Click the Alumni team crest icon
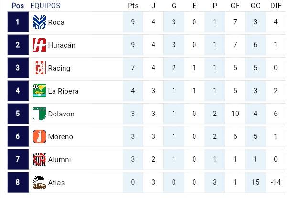293x198 pixels. click(39, 160)
